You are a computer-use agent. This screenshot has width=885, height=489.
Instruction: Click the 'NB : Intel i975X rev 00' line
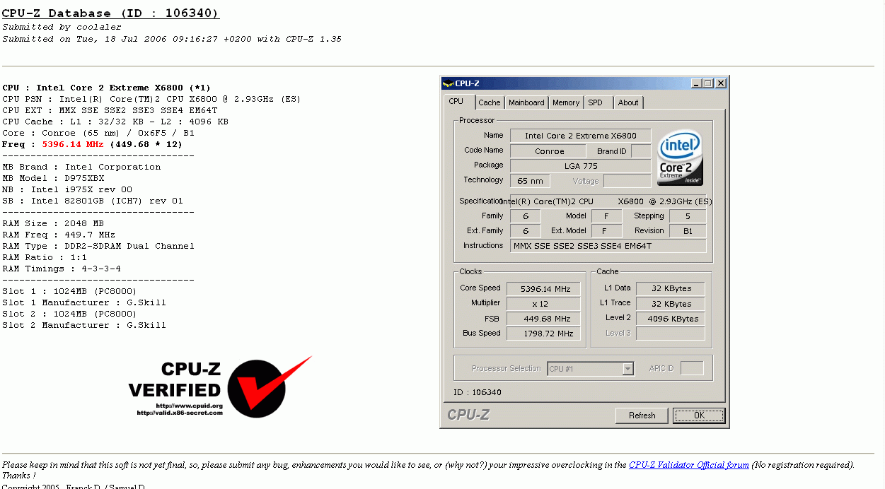[x=67, y=189]
